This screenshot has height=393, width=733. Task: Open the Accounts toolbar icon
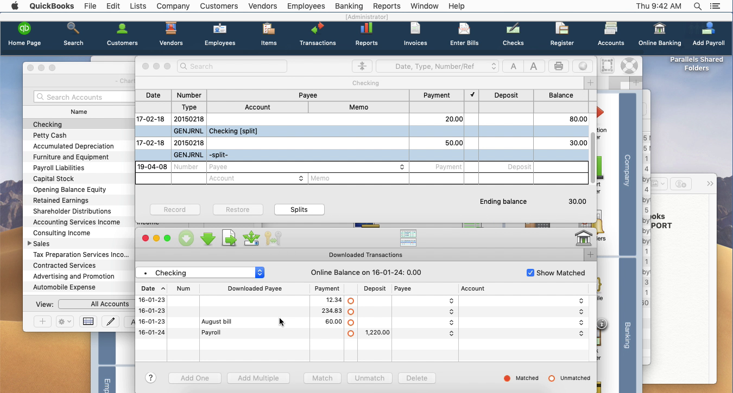coord(611,34)
